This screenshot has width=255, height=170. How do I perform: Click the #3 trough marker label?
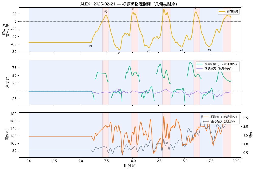coord(119,53)
